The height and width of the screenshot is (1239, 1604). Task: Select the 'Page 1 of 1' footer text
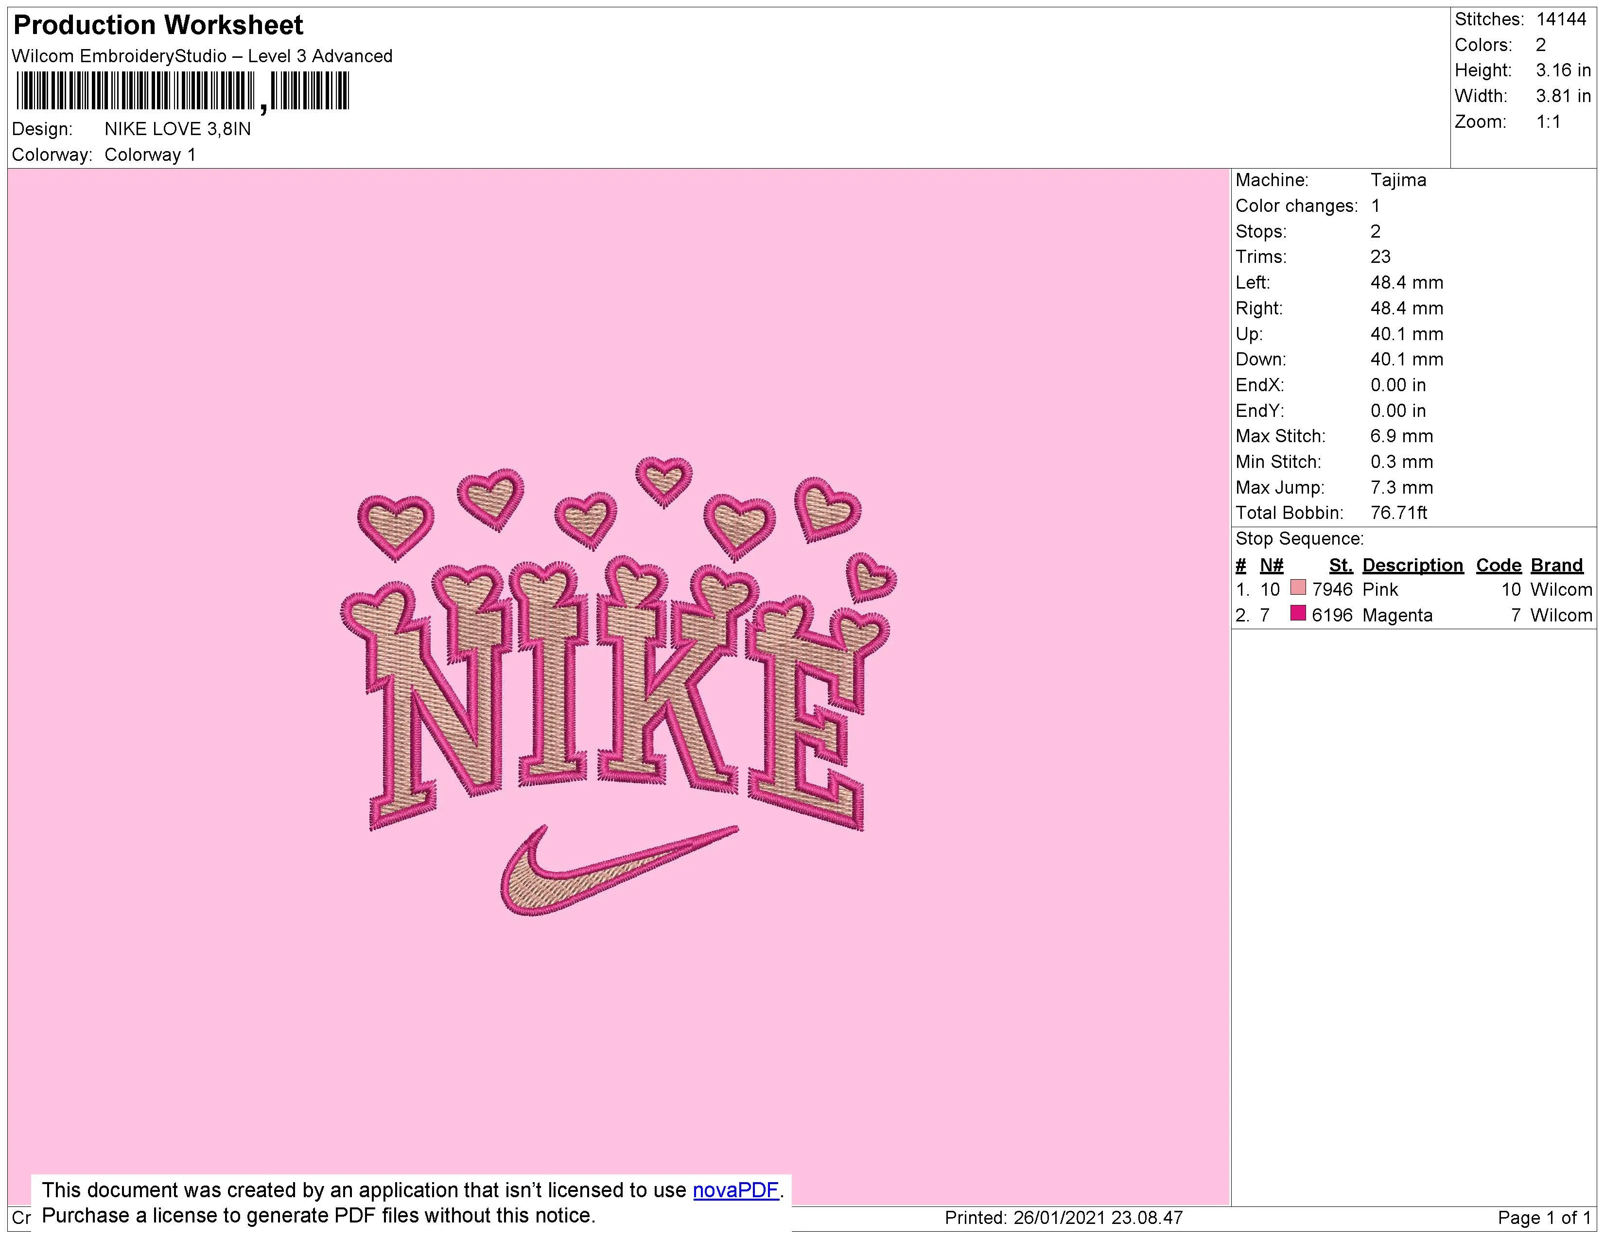(1544, 1218)
